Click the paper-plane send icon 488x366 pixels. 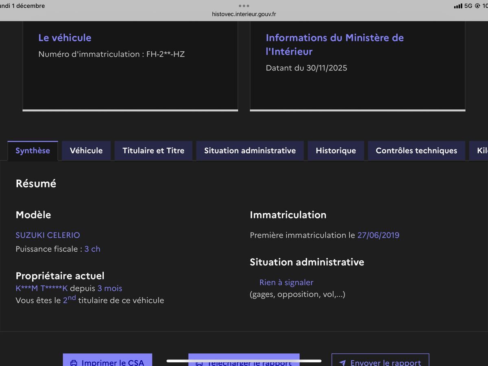[342, 363]
